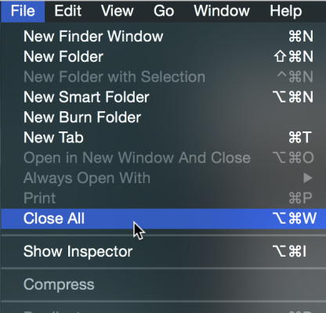Select New Finder Window
Image resolution: width=326 pixels, height=313 pixels.
[163, 36]
